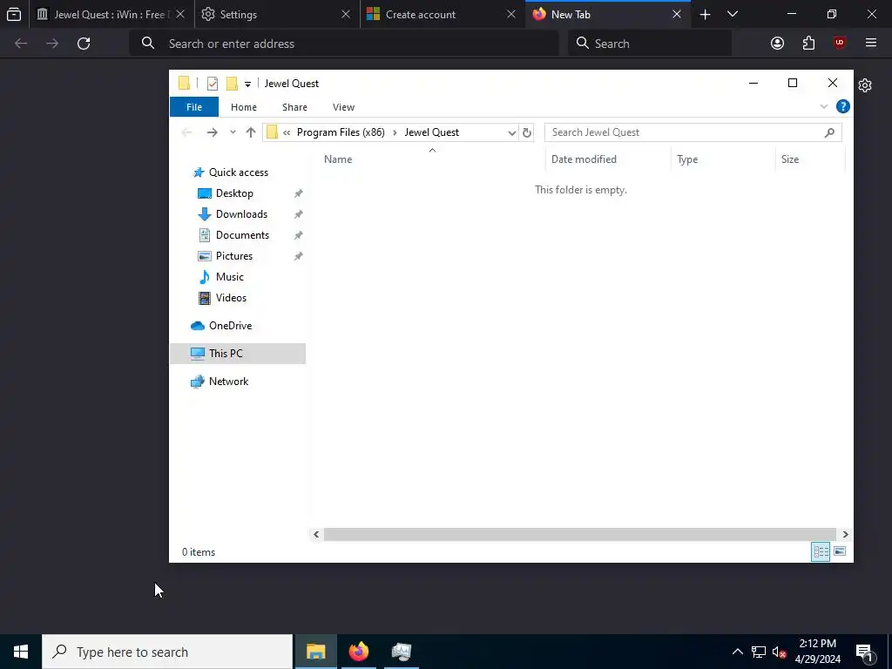Click the Firefox Search box
Viewport: 892px width, 669px height.
tap(650, 44)
